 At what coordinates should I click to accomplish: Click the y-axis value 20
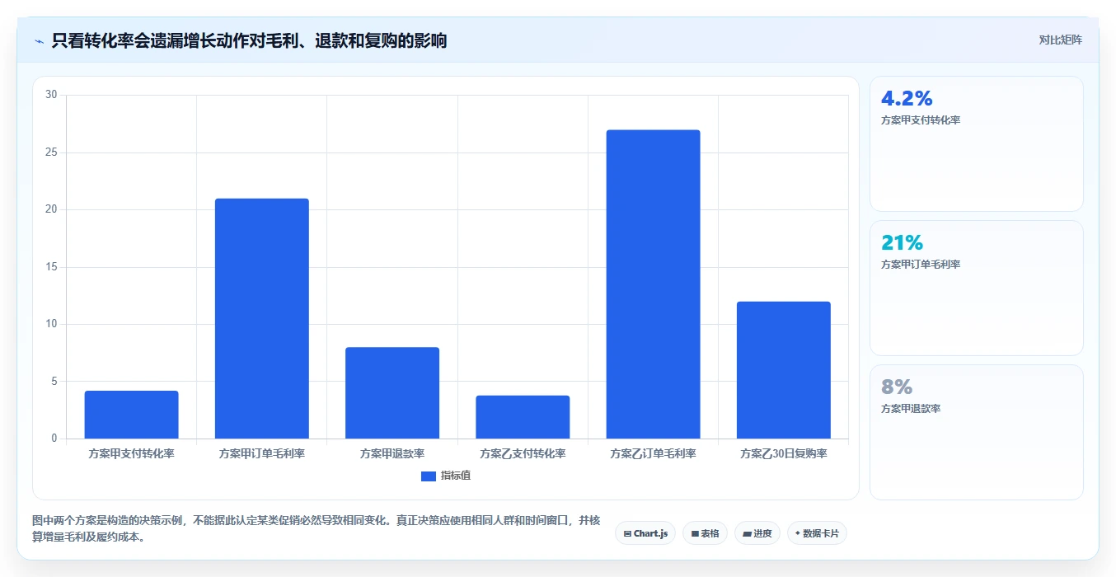(51, 209)
